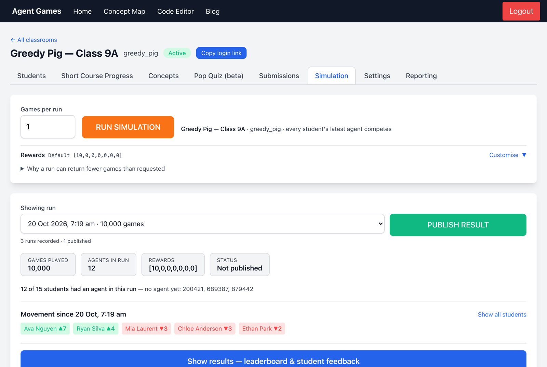View the Submissions tab
This screenshot has height=367, width=547.
(x=279, y=76)
